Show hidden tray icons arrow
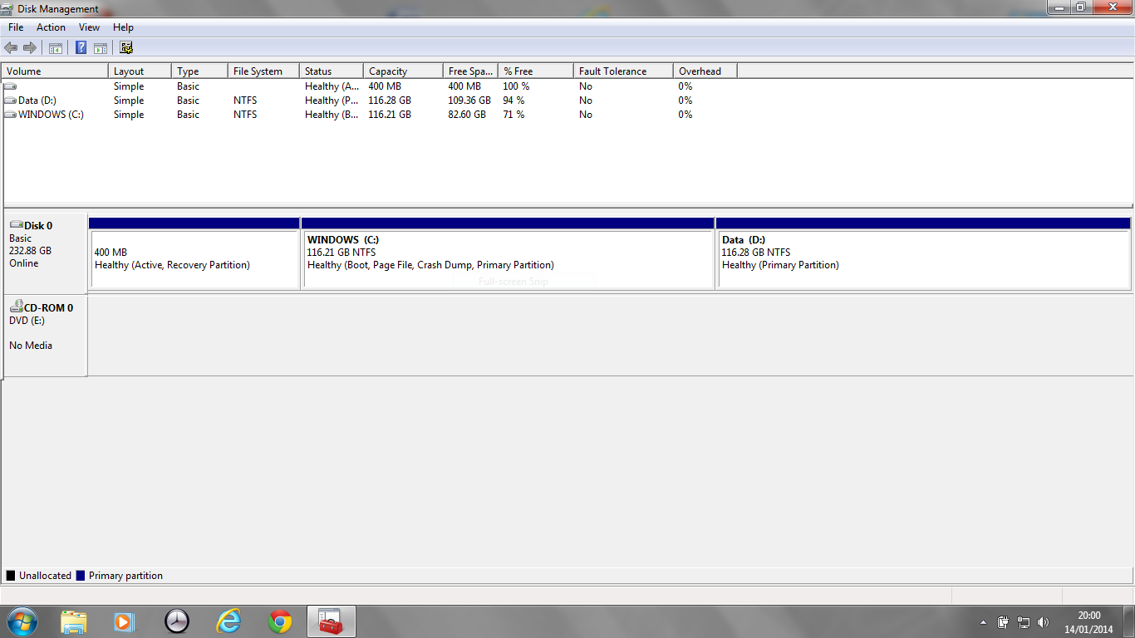The height and width of the screenshot is (638, 1135). point(983,622)
